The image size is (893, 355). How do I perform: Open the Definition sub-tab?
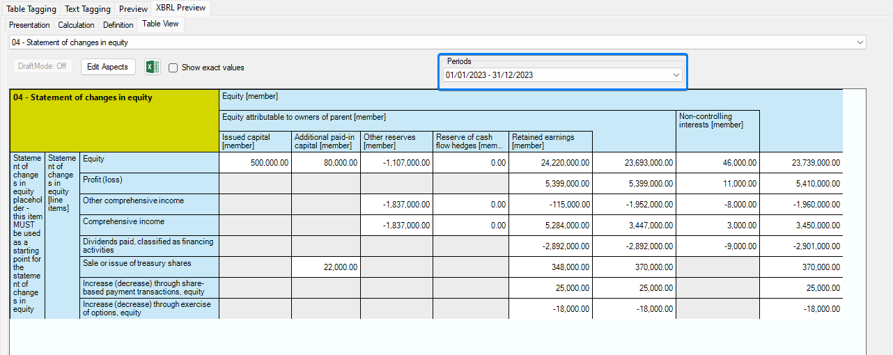(118, 25)
